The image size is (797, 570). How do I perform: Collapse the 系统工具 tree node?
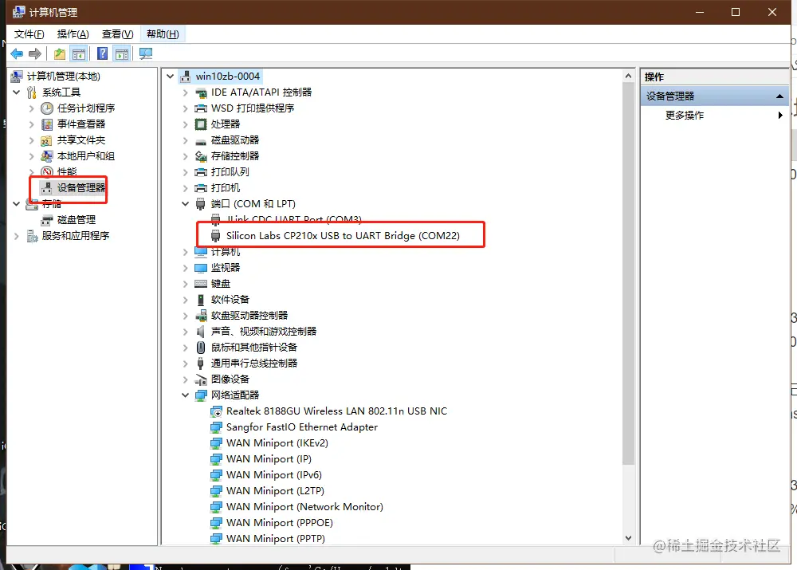(16, 92)
